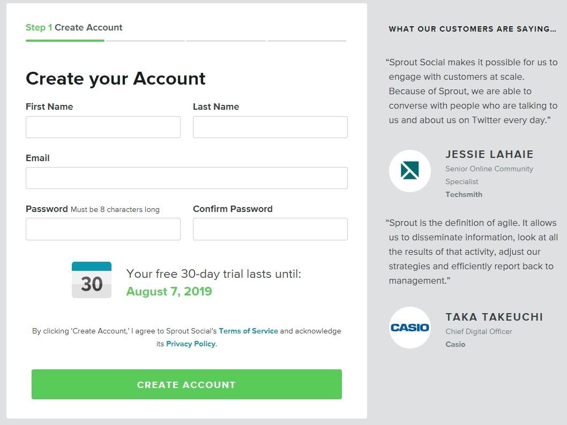
Task: Select the Email input field
Action: (186, 178)
